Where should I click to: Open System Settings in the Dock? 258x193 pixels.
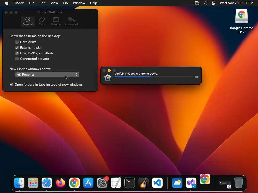pos(102,183)
